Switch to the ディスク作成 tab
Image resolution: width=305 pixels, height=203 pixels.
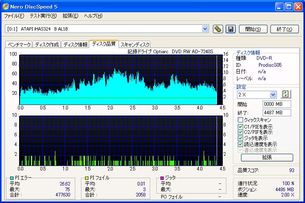pyautogui.click(x=47, y=44)
